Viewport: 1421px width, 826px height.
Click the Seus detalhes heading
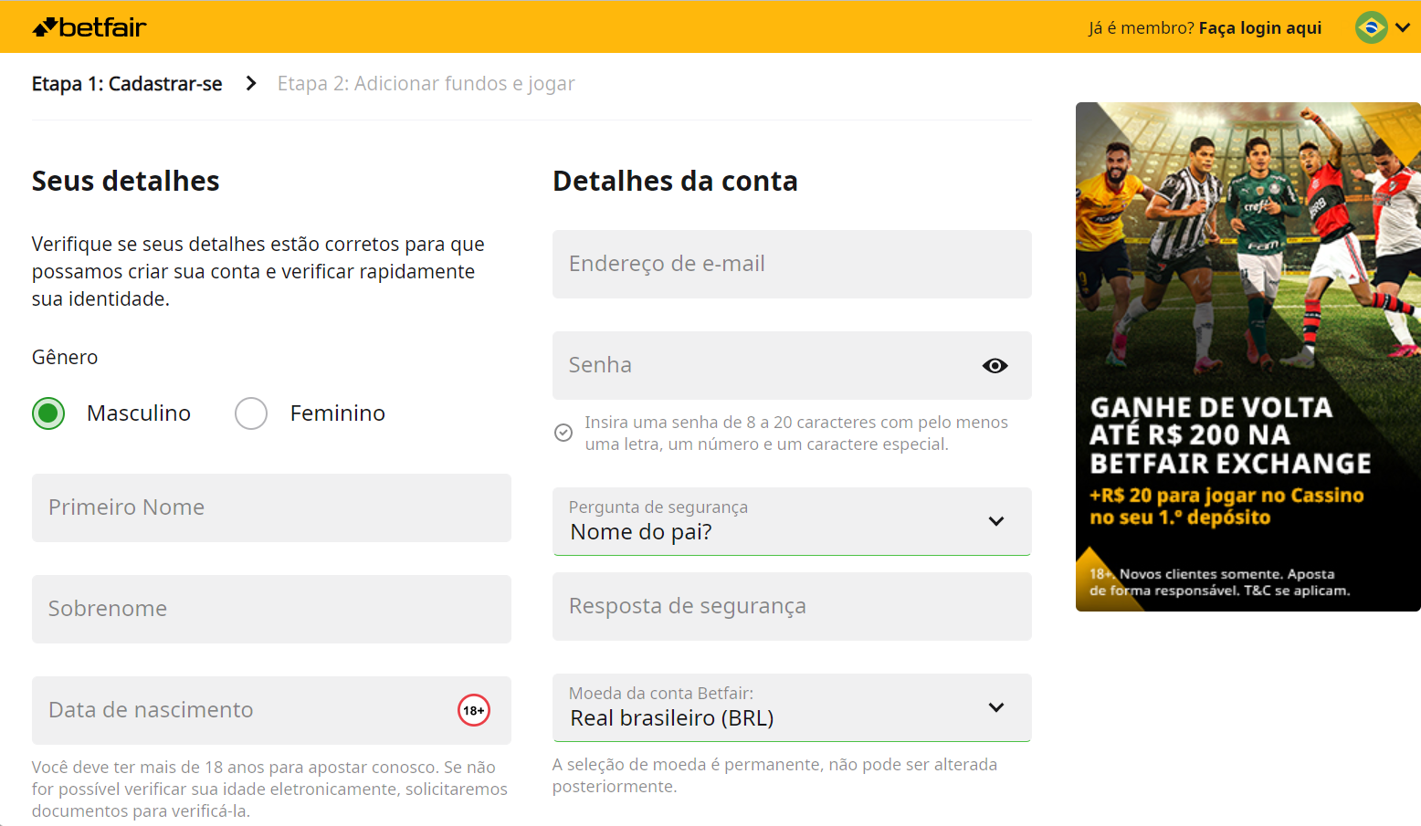126,181
